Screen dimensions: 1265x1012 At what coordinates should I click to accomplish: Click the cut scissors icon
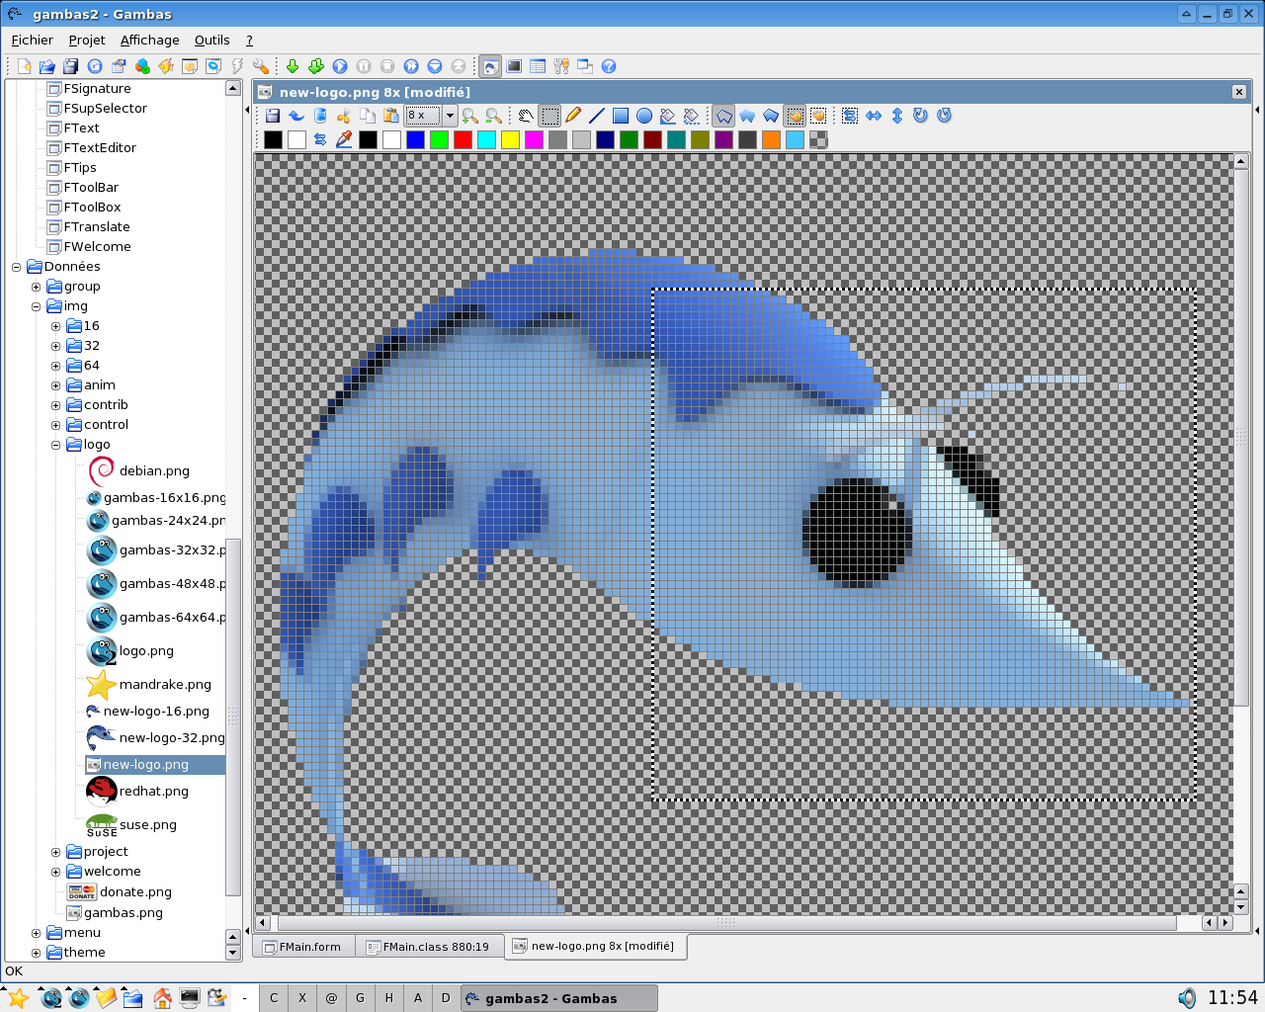[x=344, y=116]
